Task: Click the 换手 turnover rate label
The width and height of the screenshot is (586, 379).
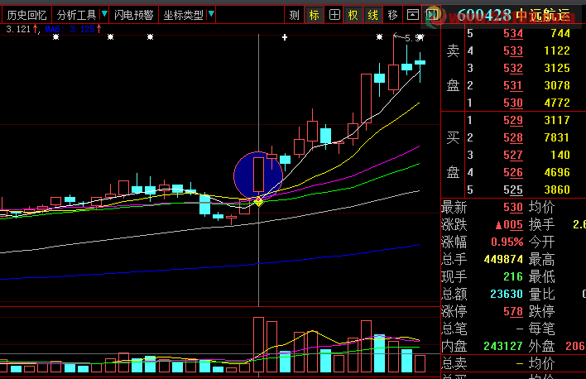Action: [x=542, y=224]
